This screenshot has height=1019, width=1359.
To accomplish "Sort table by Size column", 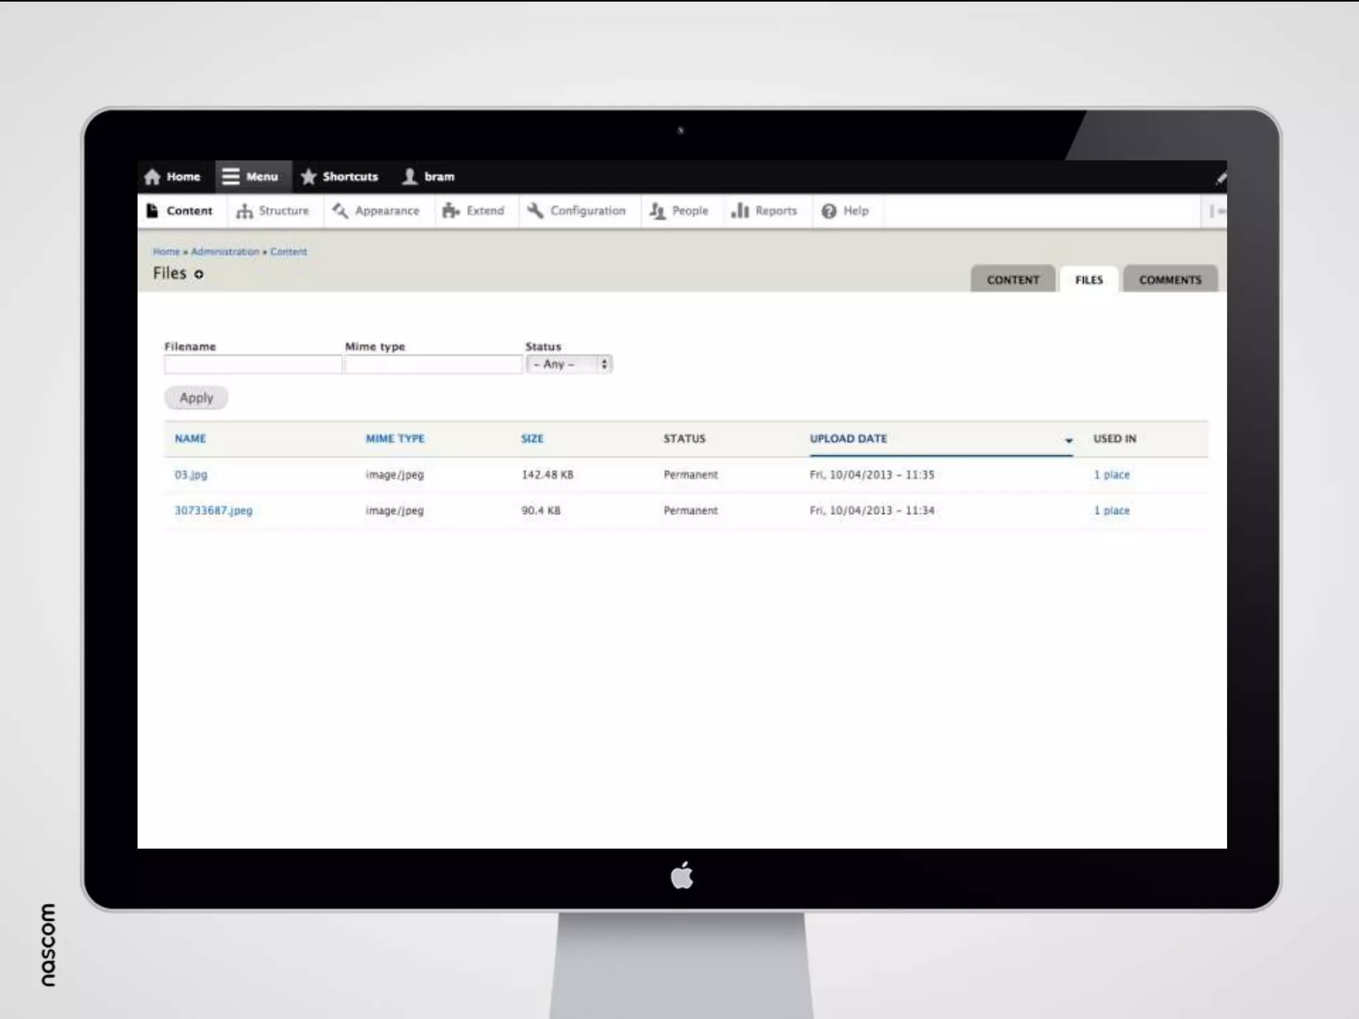I will 532,439.
